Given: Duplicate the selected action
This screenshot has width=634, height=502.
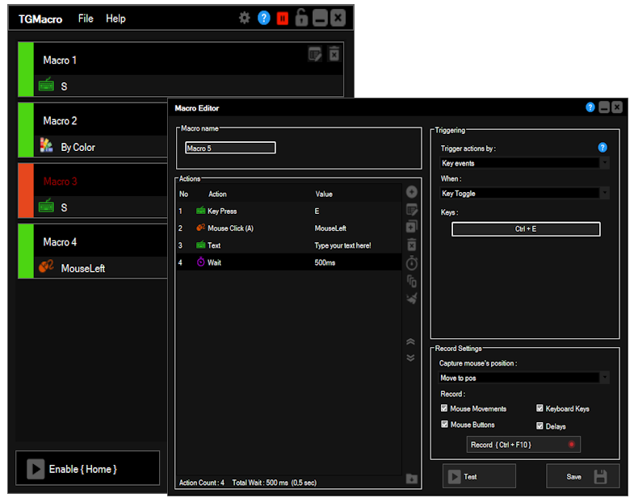Looking at the screenshot, I should click(x=412, y=227).
